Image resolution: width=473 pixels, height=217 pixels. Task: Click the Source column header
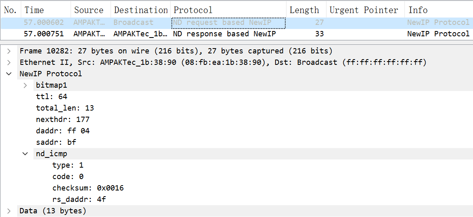coord(89,10)
